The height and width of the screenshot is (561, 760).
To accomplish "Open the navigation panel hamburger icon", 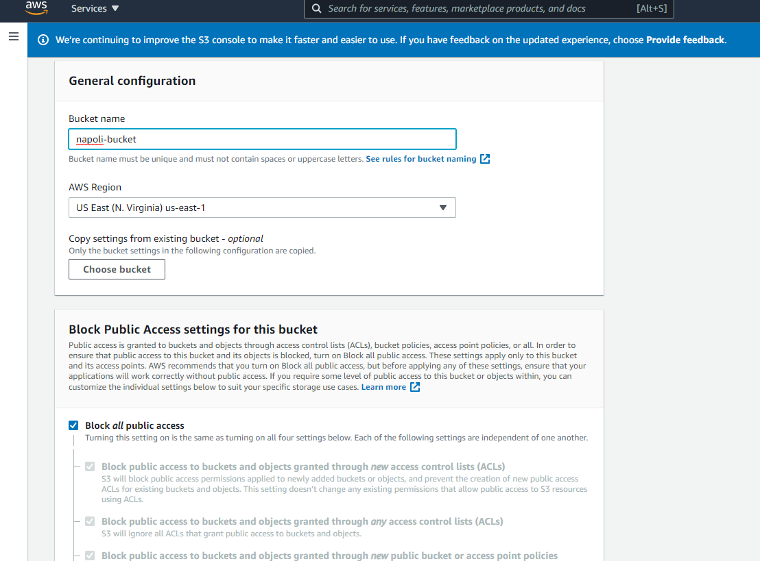I will click(x=14, y=36).
